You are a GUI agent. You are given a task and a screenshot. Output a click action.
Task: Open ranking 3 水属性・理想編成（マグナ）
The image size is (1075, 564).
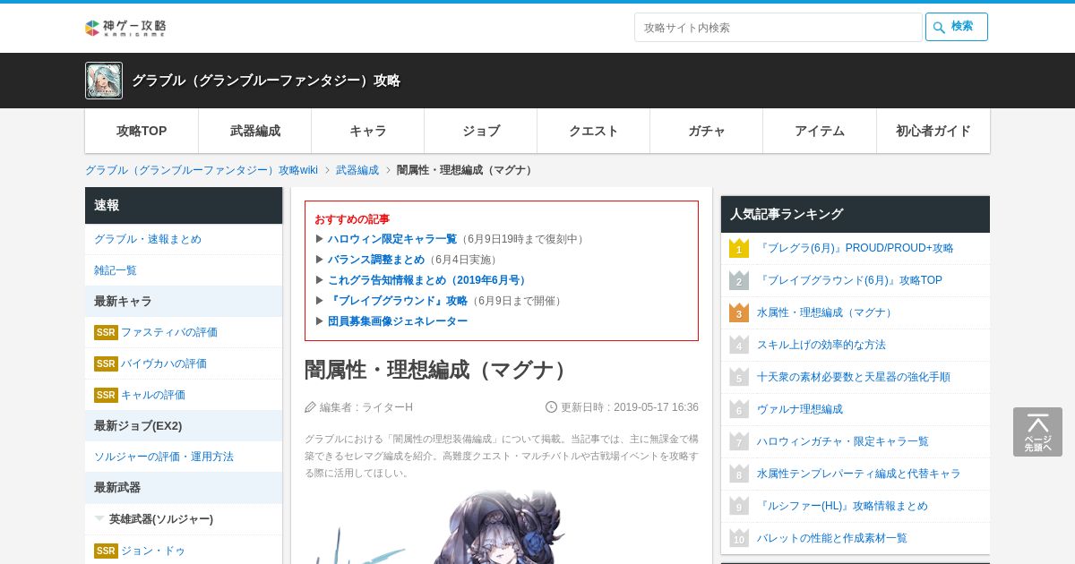coord(827,312)
